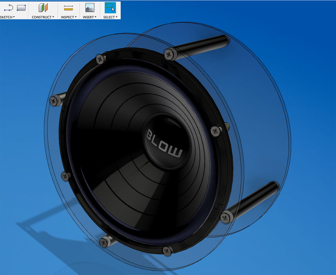The height and width of the screenshot is (275, 336).
Task: Open the INSPECT dropdown menu
Action: (69, 17)
